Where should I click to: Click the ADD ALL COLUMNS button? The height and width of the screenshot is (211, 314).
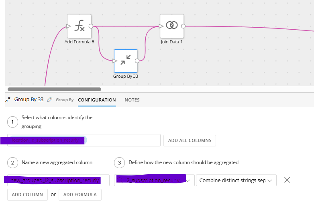190,141
